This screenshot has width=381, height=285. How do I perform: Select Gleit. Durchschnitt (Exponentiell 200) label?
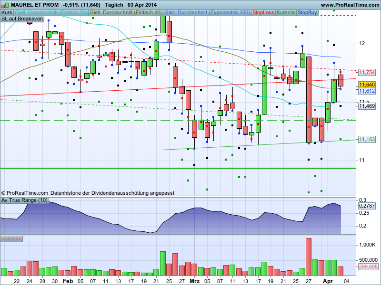coord(207,13)
